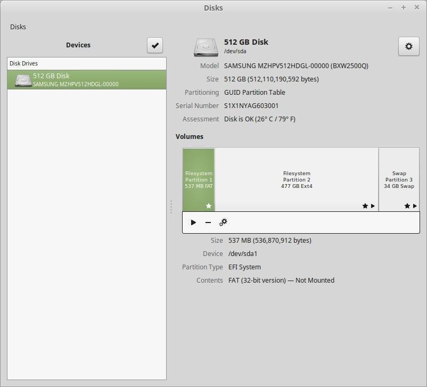Close the Disks window
Screen dimensions: 427x387
[417, 7]
